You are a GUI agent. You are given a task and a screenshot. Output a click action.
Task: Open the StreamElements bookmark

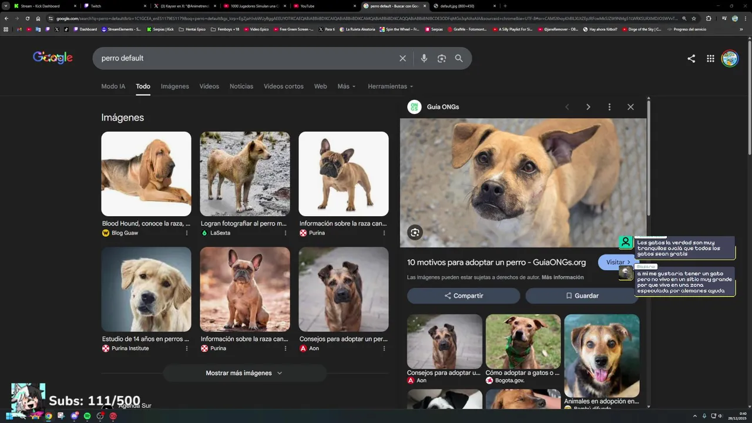[x=121, y=29]
